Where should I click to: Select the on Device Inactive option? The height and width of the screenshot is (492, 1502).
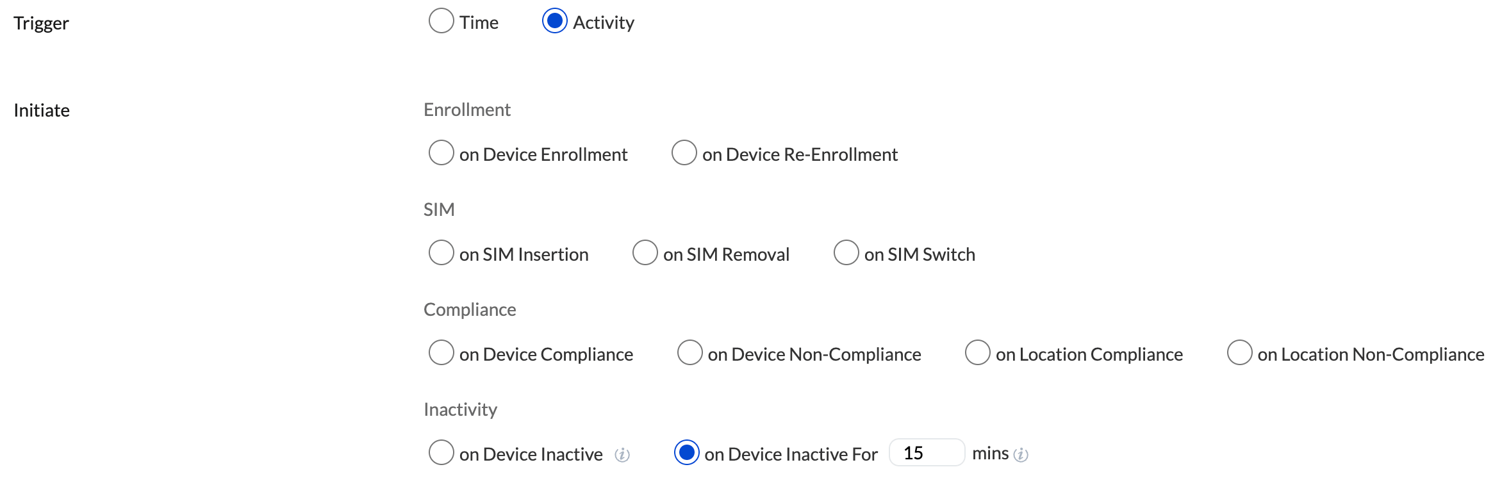pos(441,453)
